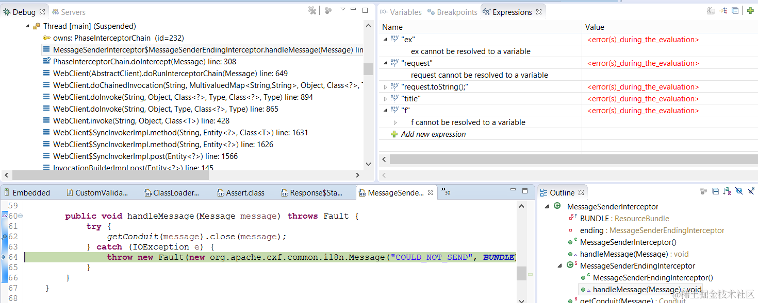Switch to the Servers tab
The width and height of the screenshot is (758, 303).
[69, 12]
